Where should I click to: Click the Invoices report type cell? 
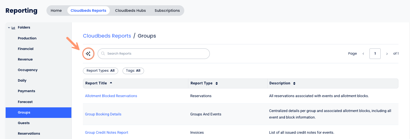197,132
